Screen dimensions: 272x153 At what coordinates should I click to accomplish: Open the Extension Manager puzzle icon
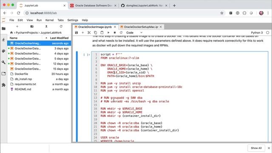click(x=4, y=85)
